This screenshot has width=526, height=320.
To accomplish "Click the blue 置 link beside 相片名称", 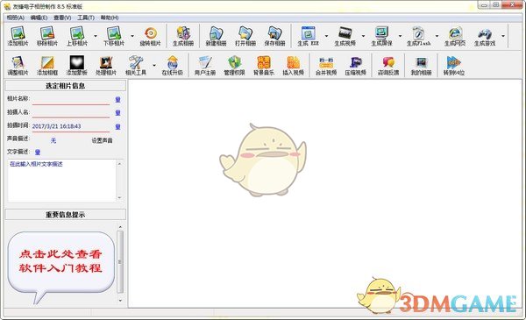I will click(x=117, y=100).
